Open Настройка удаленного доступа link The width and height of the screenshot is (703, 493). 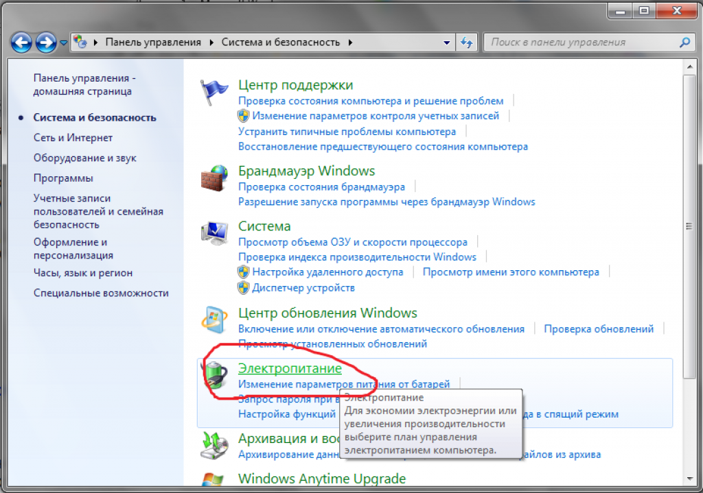(327, 272)
